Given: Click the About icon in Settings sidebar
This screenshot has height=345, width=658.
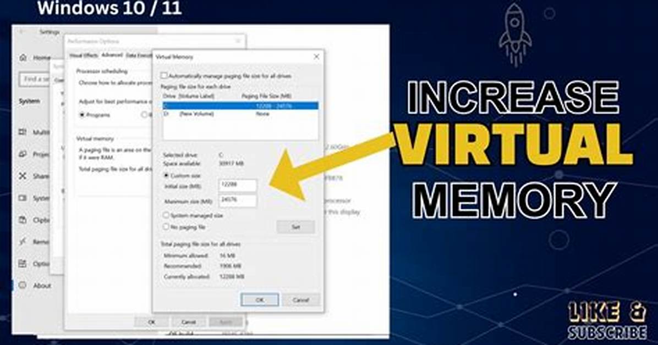Looking at the screenshot, I should [23, 286].
